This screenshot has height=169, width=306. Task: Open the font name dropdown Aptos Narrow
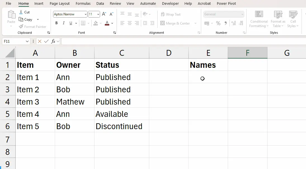pos(86,14)
